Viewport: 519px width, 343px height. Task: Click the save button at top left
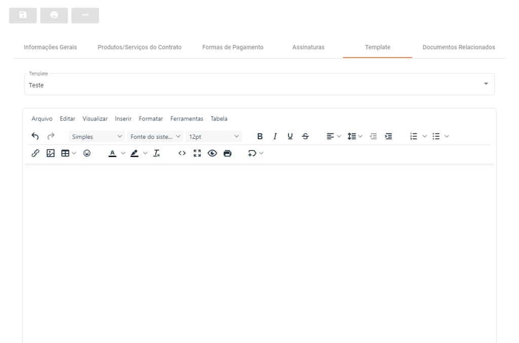tap(23, 15)
